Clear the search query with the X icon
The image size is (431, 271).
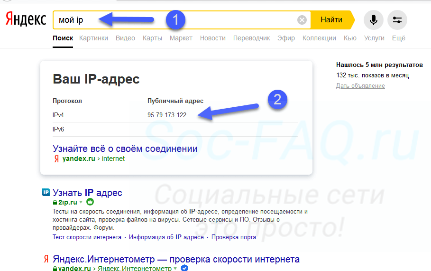tap(302, 20)
